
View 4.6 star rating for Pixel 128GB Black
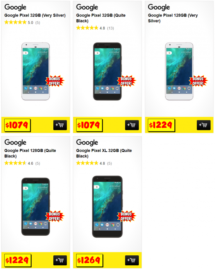click(22, 163)
